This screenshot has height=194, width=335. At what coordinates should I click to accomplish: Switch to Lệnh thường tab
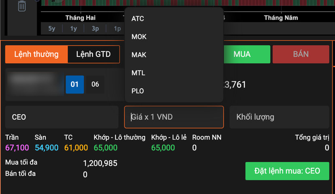tap(36, 54)
